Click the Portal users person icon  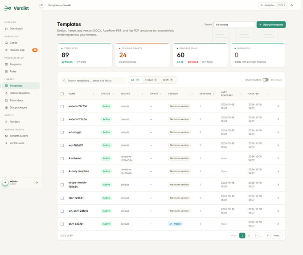click(6, 143)
